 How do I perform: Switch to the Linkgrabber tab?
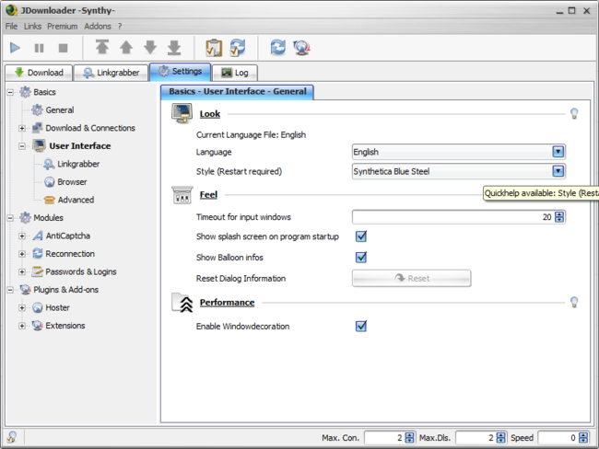(x=111, y=73)
